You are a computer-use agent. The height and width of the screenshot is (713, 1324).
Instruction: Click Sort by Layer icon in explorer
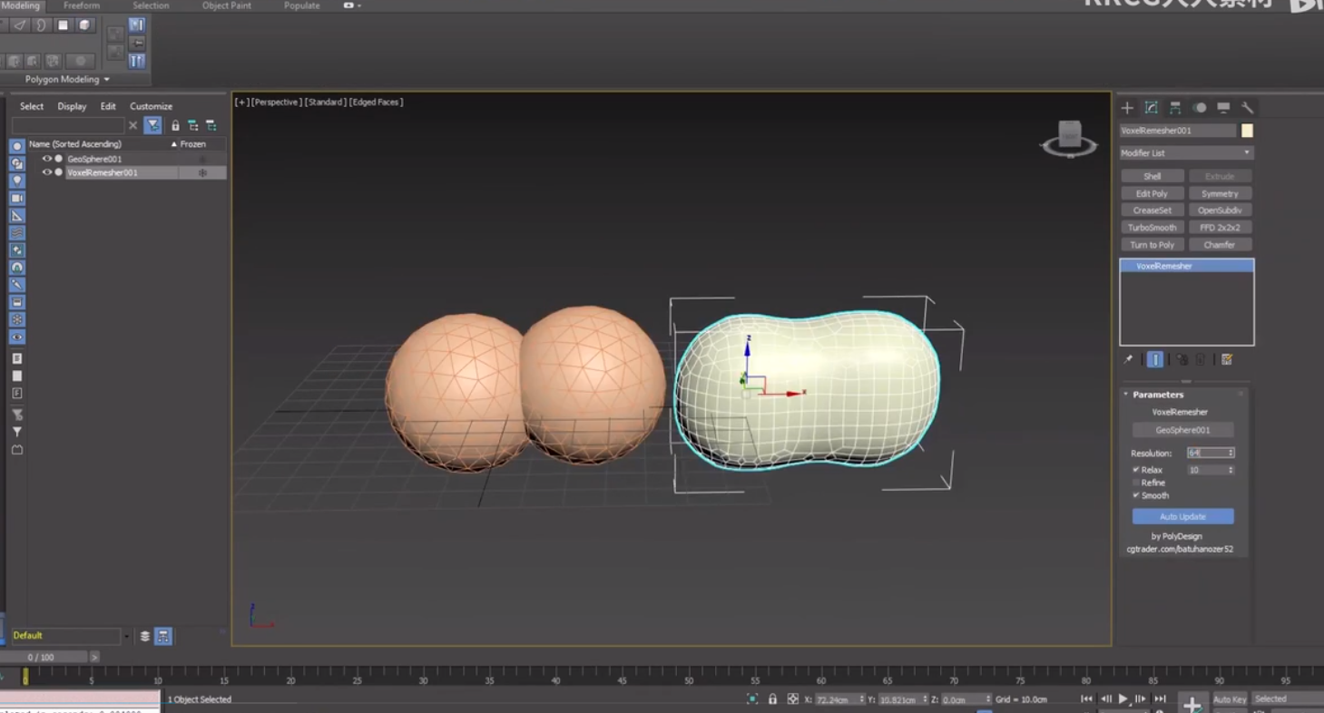pos(211,125)
